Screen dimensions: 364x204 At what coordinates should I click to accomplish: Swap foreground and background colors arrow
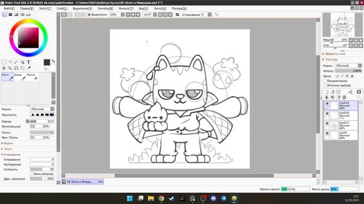click(53, 61)
